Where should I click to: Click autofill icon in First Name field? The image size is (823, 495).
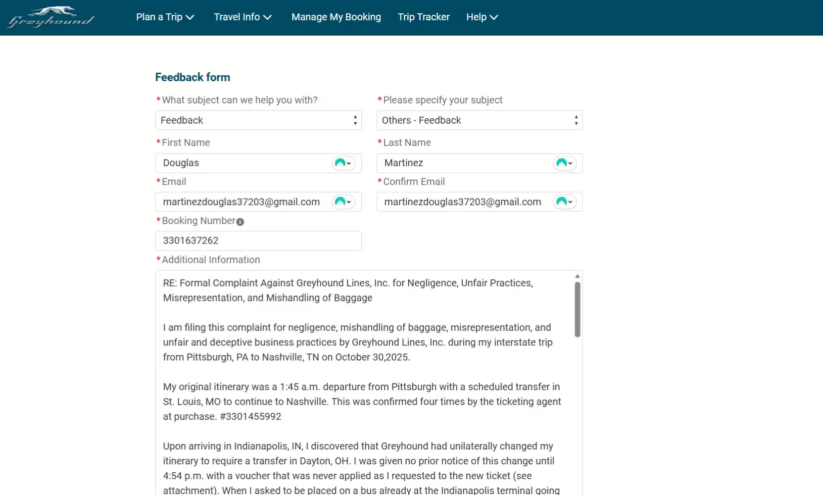click(x=343, y=163)
